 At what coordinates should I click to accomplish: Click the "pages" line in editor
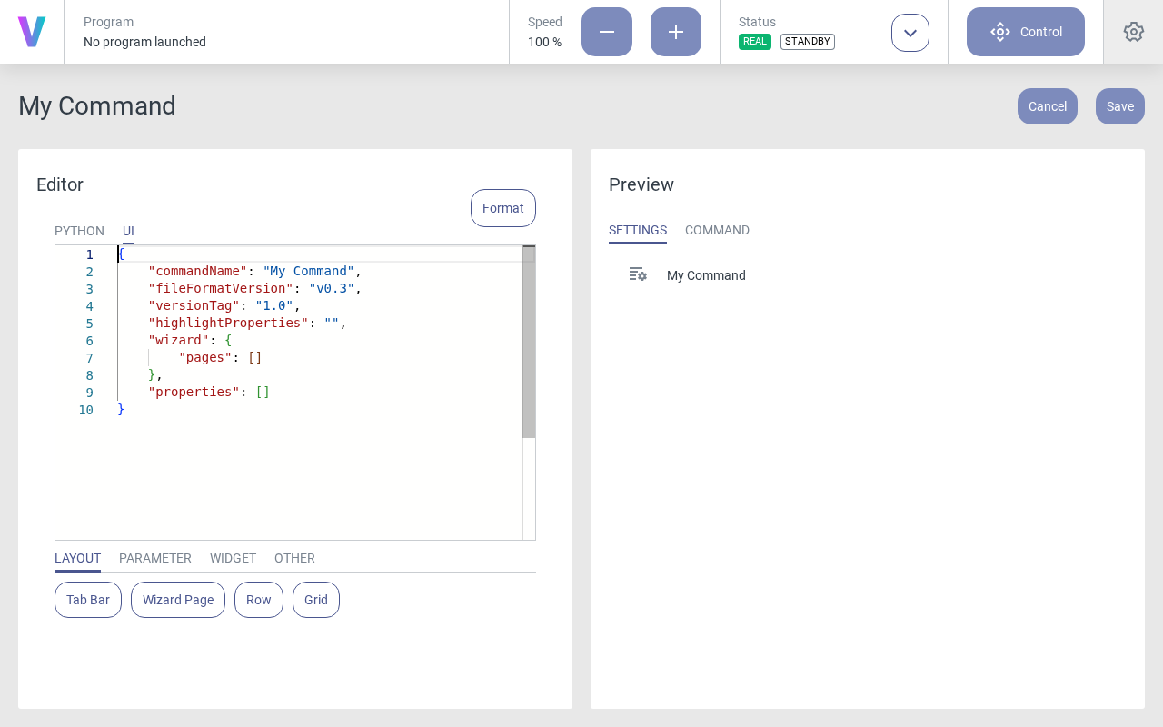point(221,357)
